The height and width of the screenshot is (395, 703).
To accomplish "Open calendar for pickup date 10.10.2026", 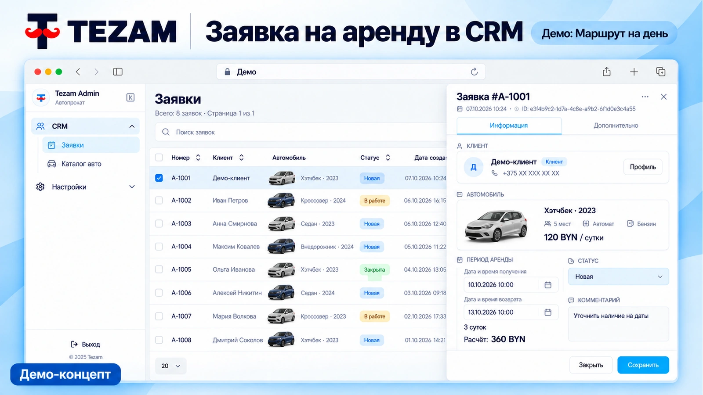I will (x=548, y=285).
